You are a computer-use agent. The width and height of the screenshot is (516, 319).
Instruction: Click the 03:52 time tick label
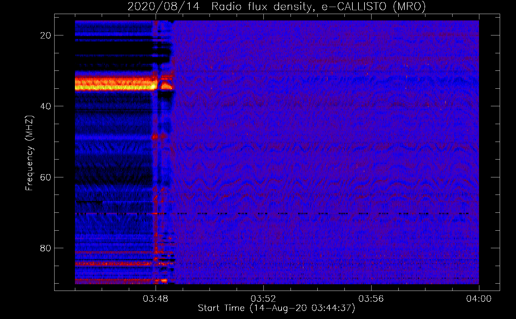pos(263,299)
